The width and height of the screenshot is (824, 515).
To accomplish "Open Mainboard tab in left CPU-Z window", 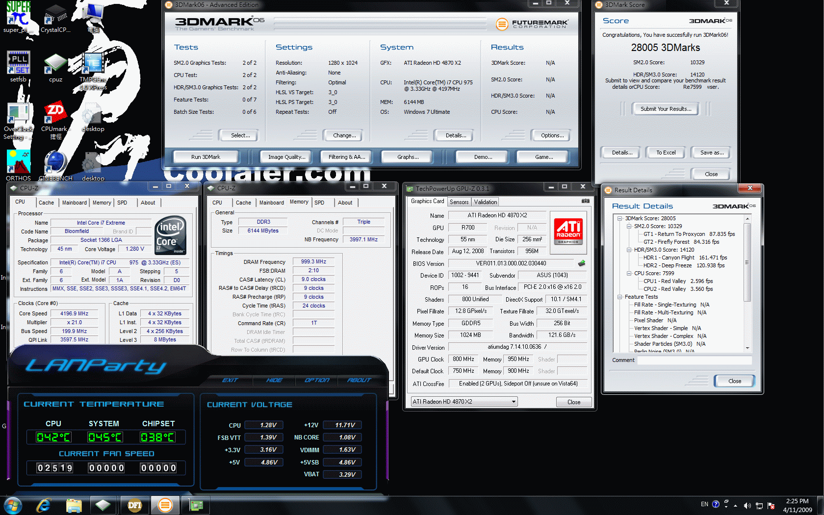I will [x=74, y=203].
